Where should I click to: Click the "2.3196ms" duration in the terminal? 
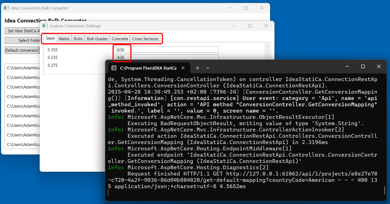coord(315,142)
